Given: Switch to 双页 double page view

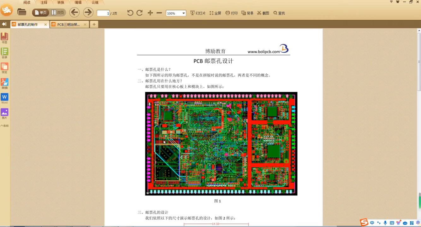Looking at the screenshot, I should [58, 13].
